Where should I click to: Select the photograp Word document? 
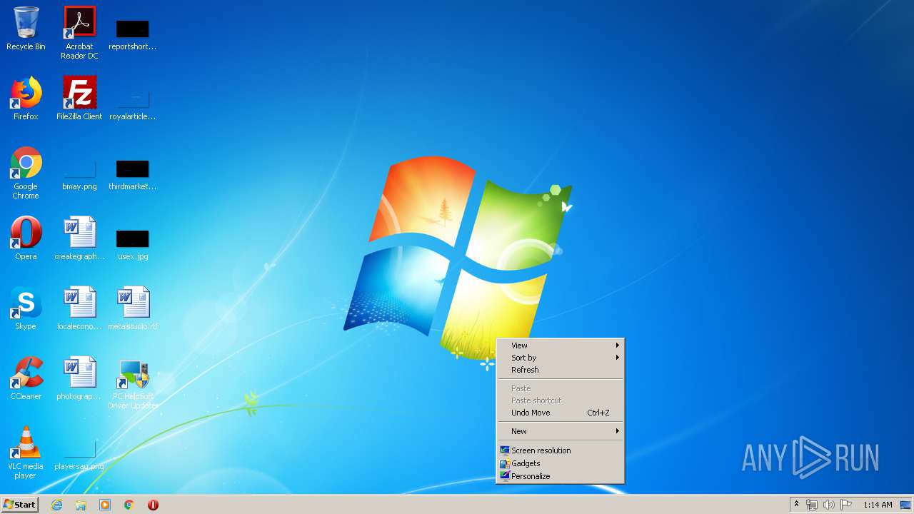click(x=79, y=378)
